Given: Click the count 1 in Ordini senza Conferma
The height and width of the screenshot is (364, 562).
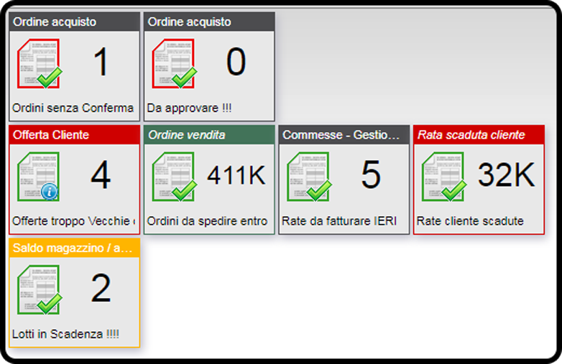Looking at the screenshot, I should (x=101, y=62).
